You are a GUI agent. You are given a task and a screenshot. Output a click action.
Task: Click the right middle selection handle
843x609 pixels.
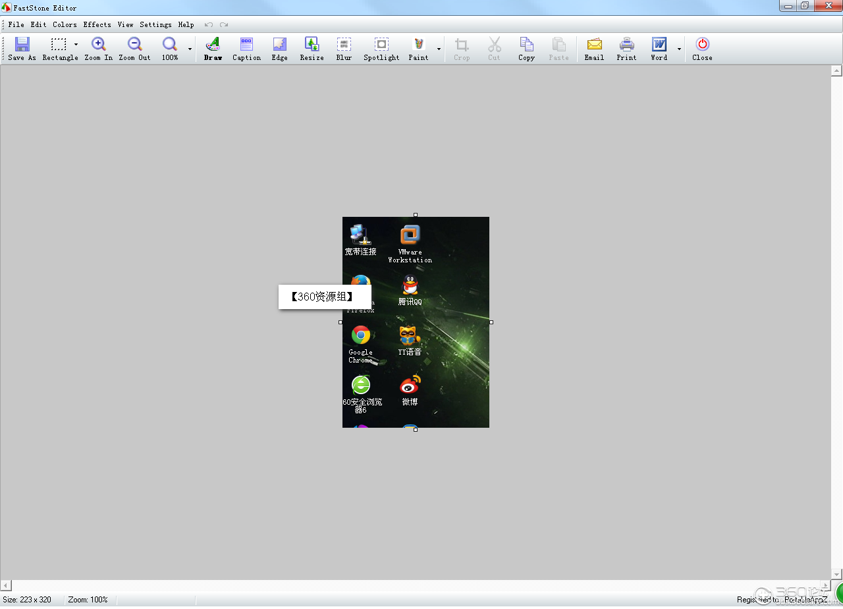(491, 322)
